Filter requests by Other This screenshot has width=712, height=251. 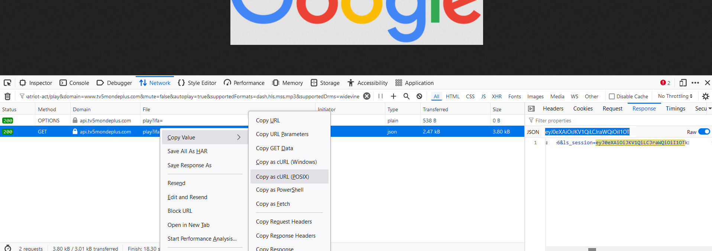click(x=592, y=96)
